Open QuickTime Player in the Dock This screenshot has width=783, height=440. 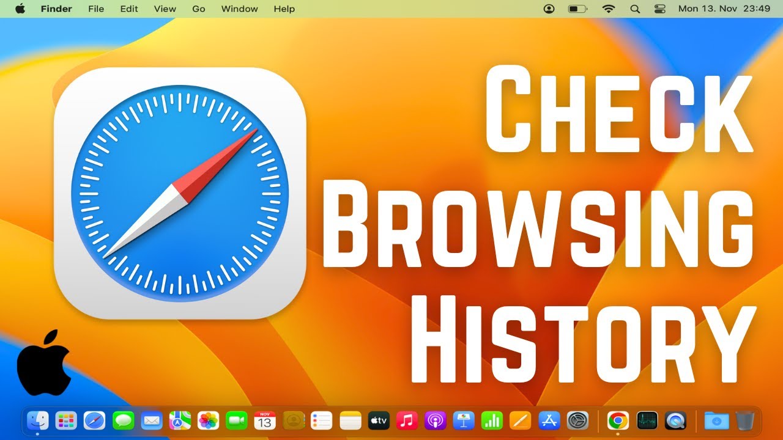pos(675,420)
